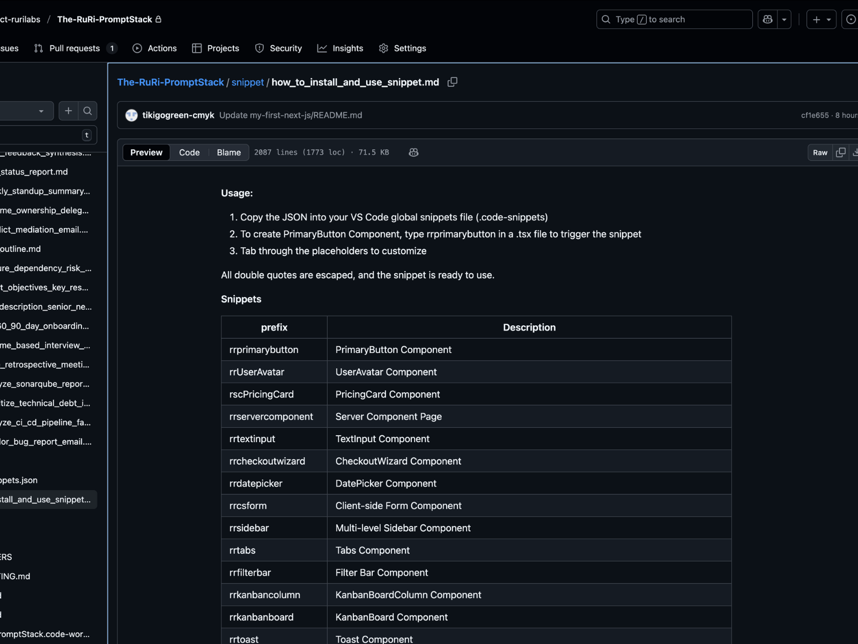The width and height of the screenshot is (858, 644).
Task: Search files magnifier in sidebar
Action: pyautogui.click(x=87, y=111)
